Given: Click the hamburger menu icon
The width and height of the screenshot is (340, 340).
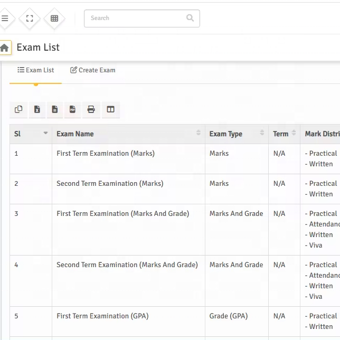Looking at the screenshot, I should point(5,18).
